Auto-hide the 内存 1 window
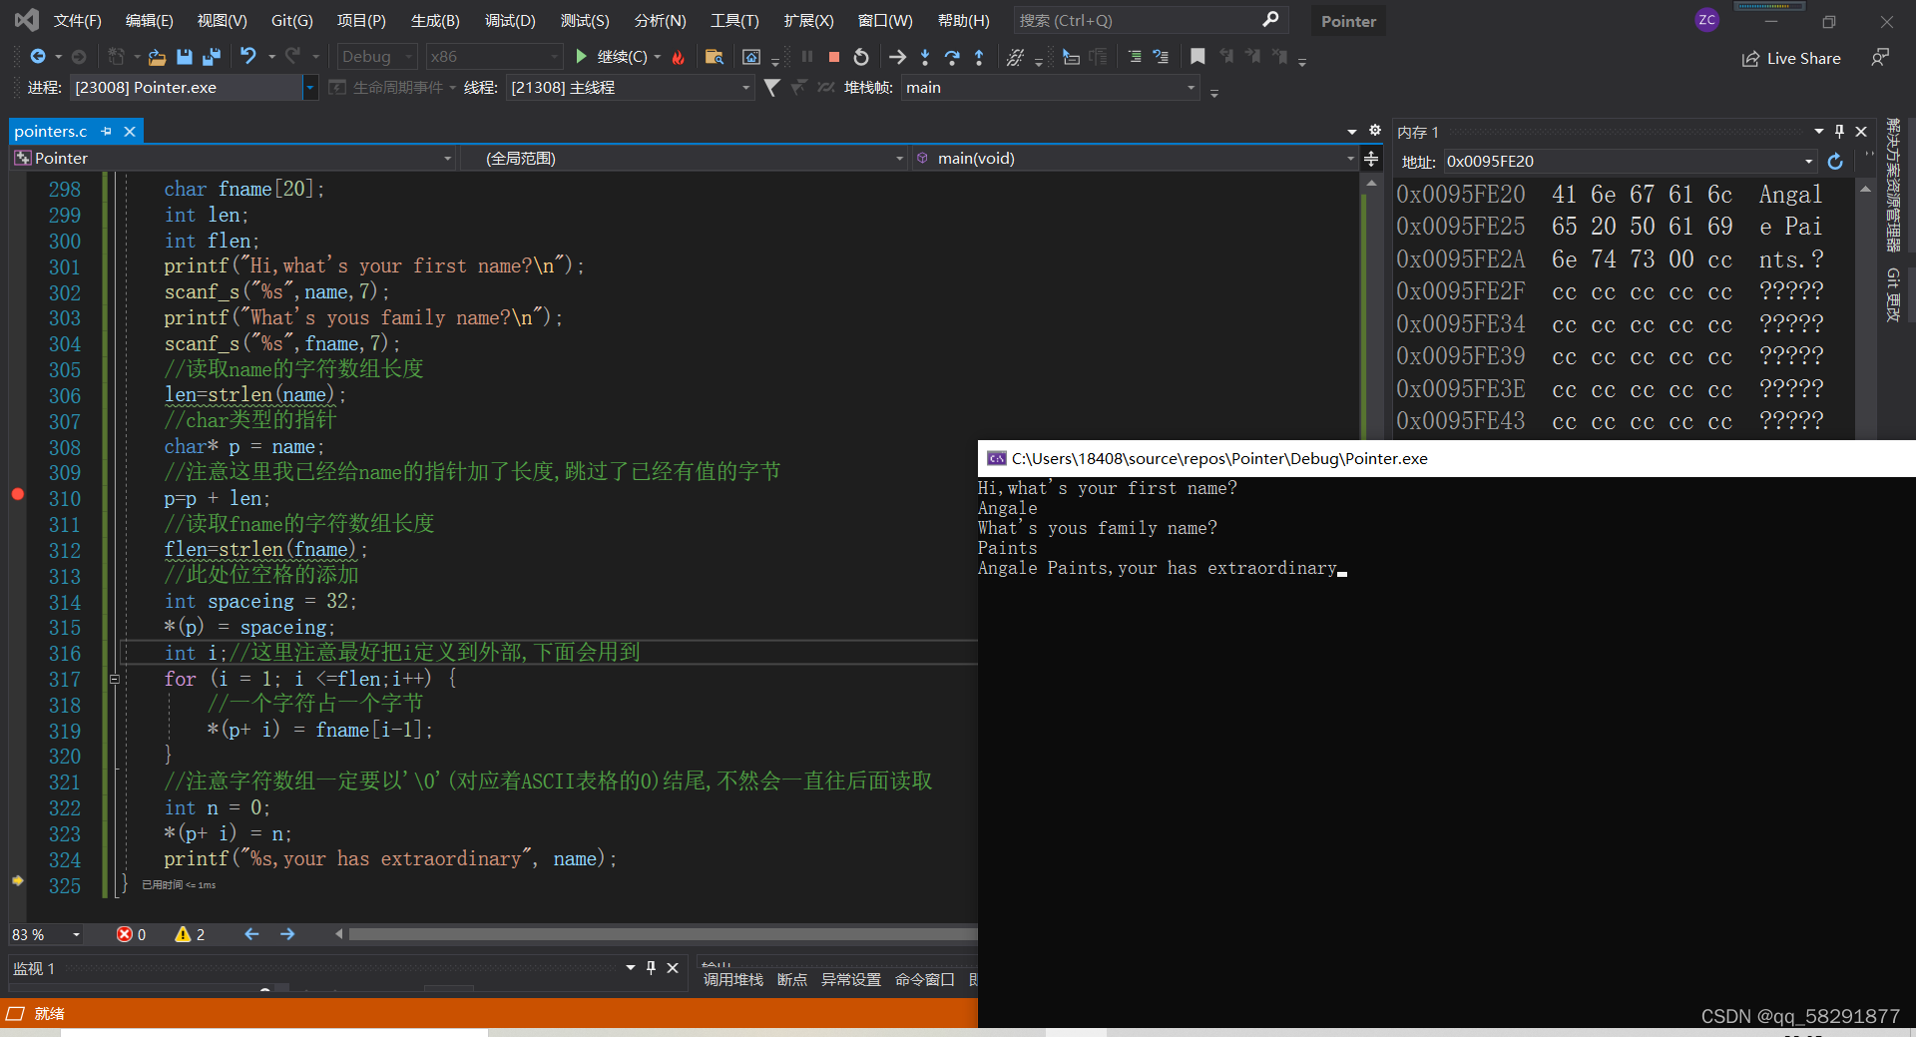This screenshot has width=1916, height=1037. pyautogui.click(x=1839, y=131)
